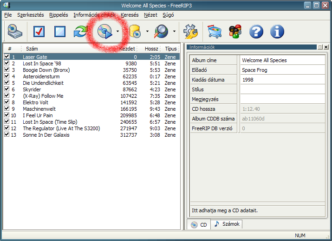332x241 pixels.
Task: Click the magnifier globe search icon
Action: pyautogui.click(x=161, y=32)
